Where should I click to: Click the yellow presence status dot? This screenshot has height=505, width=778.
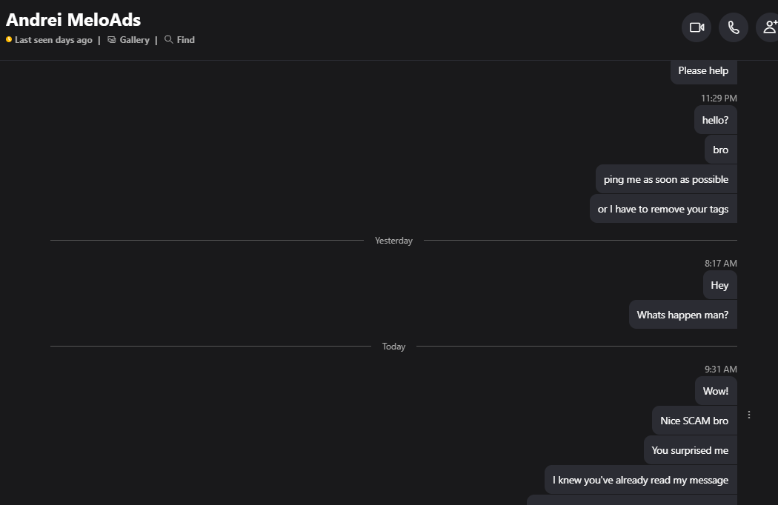(x=9, y=40)
